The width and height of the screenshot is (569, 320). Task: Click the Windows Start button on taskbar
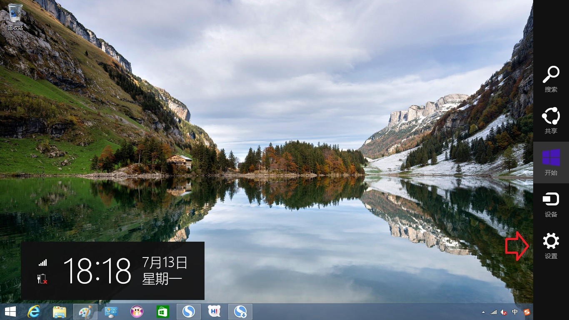10,312
